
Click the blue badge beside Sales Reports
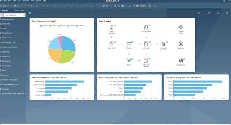[184, 59]
